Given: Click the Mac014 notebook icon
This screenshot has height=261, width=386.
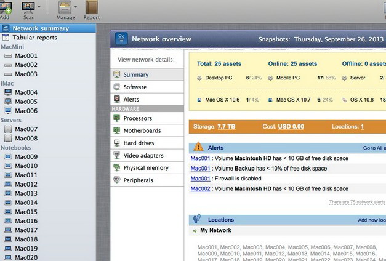Looking at the screenshot, I should 8,203.
